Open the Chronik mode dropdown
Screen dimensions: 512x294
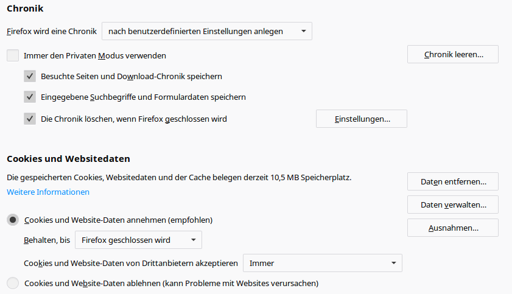click(x=206, y=31)
